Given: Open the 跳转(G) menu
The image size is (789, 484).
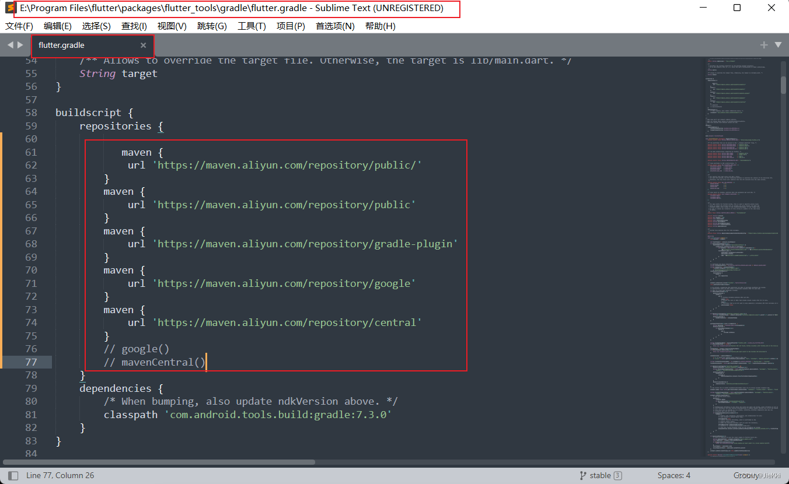Looking at the screenshot, I should coord(212,26).
